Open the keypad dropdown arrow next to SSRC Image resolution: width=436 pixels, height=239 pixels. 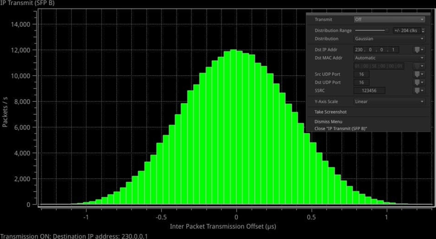422,90
